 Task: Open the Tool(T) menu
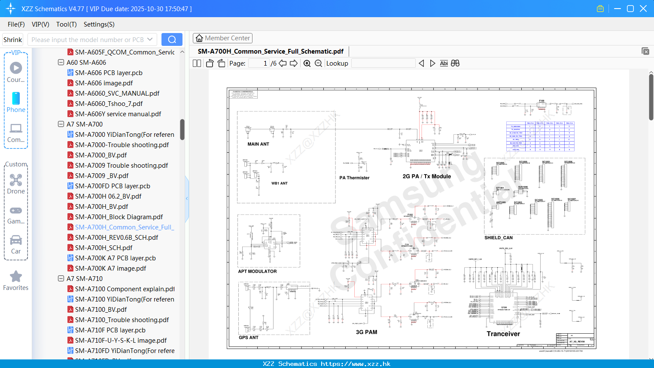click(x=67, y=24)
